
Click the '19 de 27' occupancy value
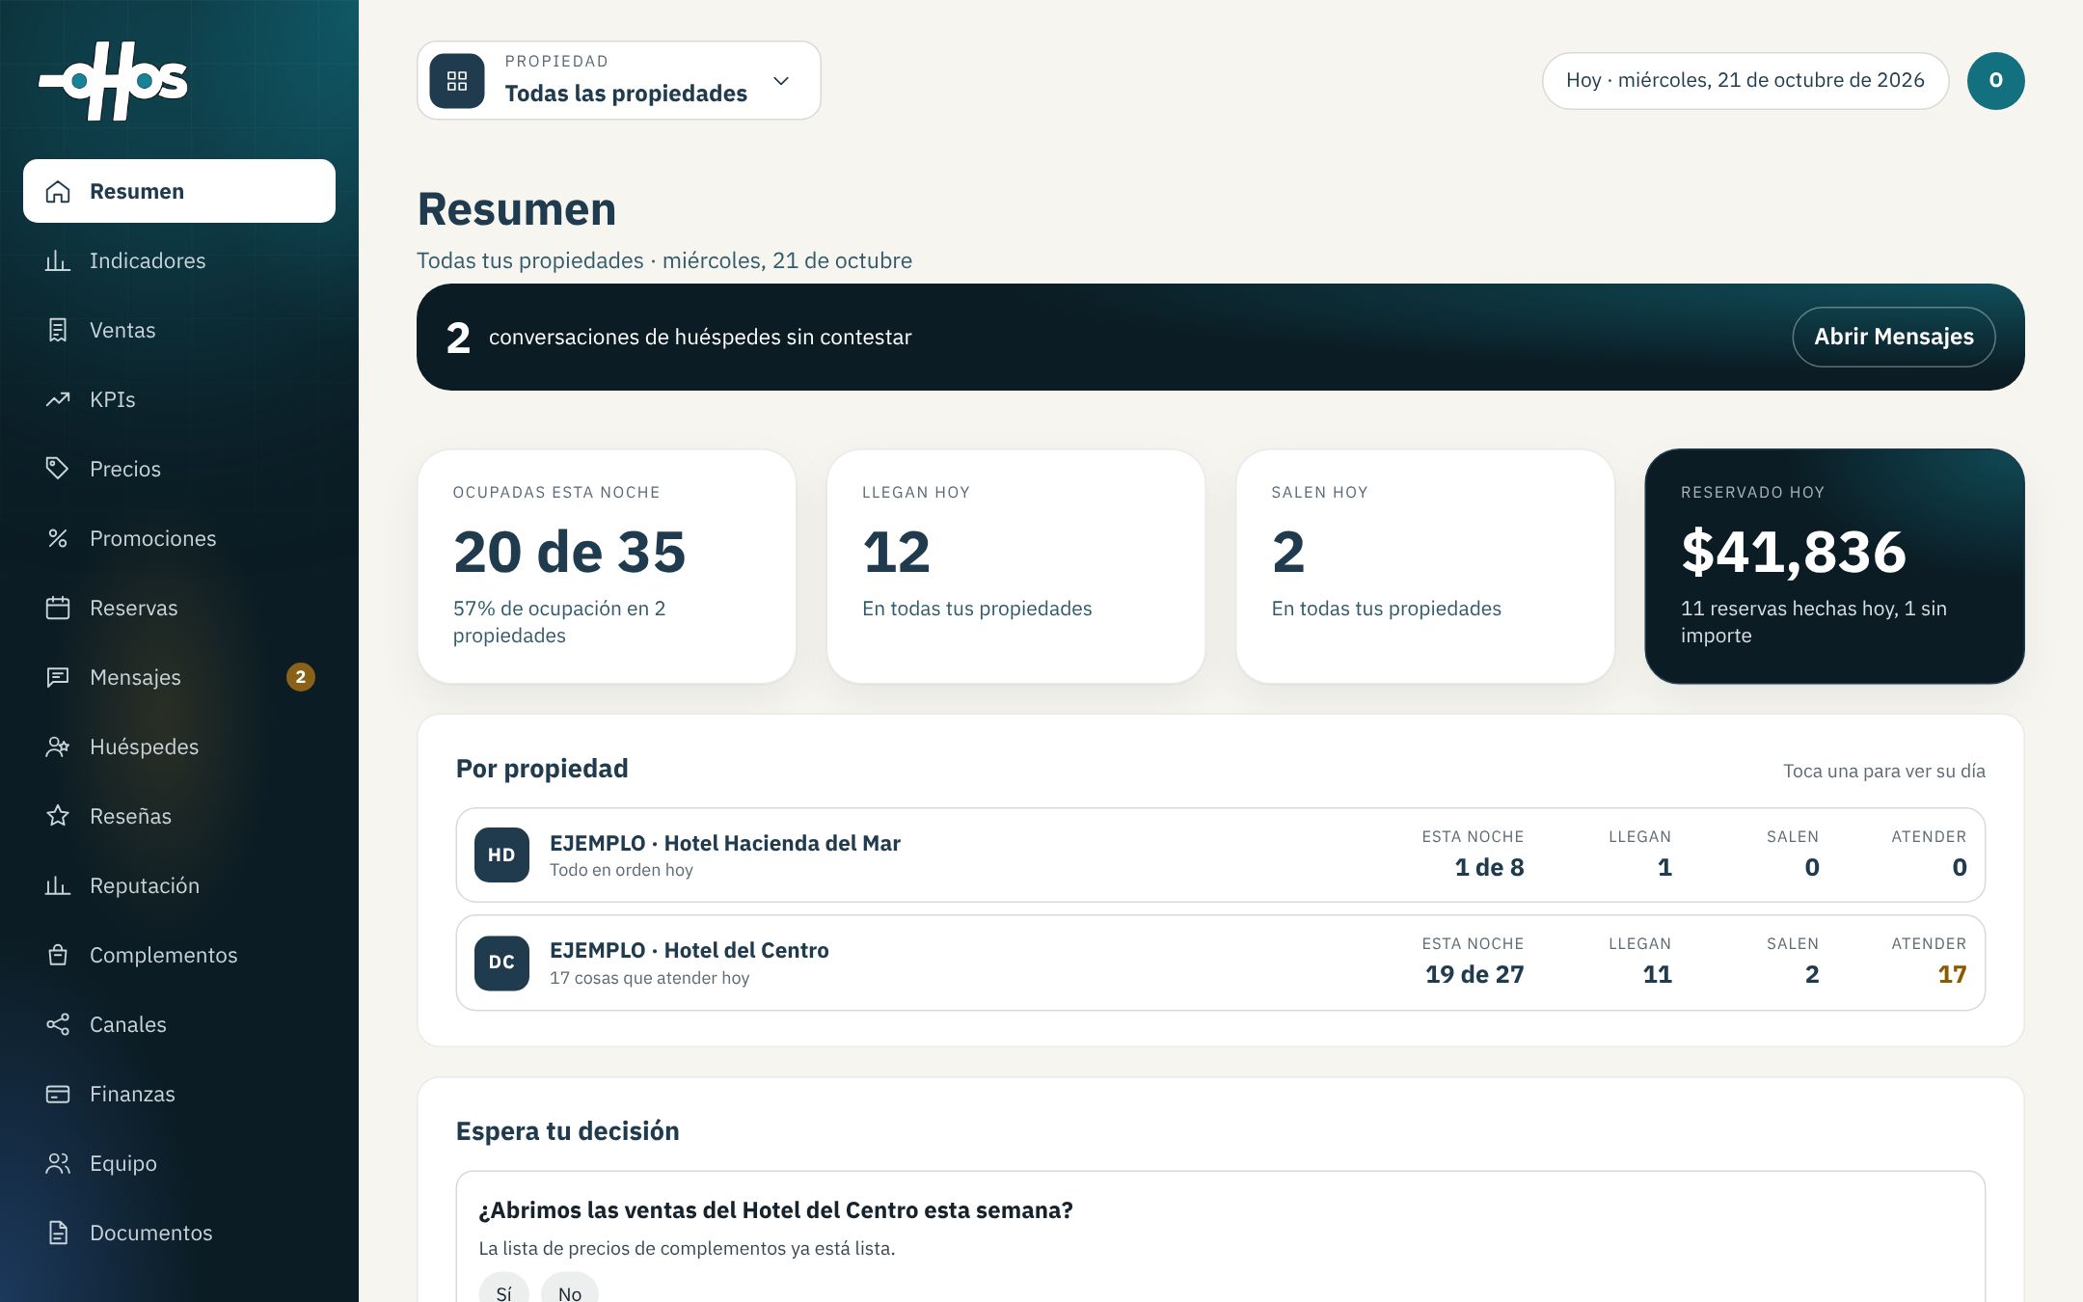tap(1474, 974)
